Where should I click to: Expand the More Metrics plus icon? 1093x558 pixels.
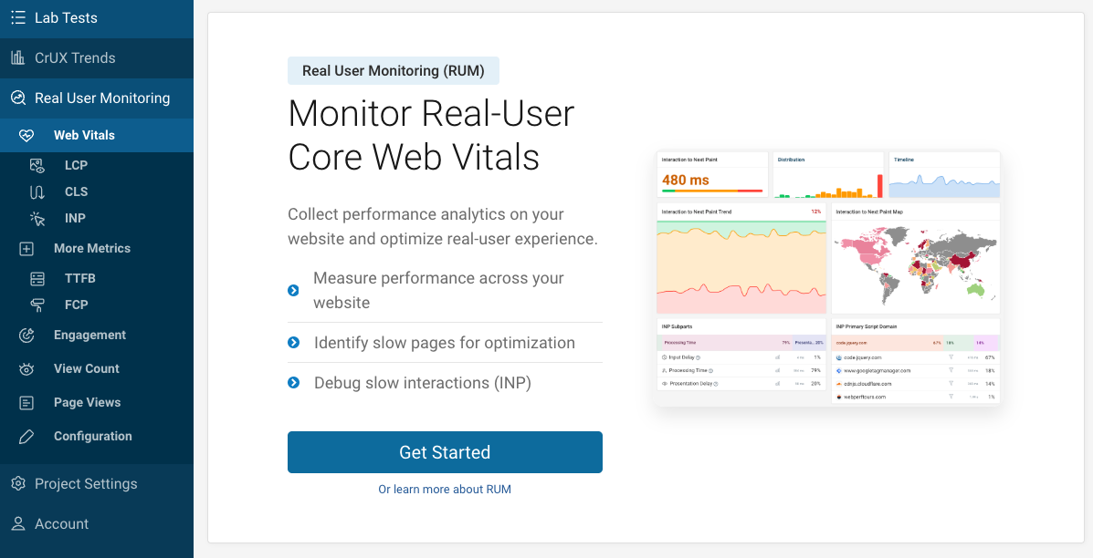click(26, 249)
